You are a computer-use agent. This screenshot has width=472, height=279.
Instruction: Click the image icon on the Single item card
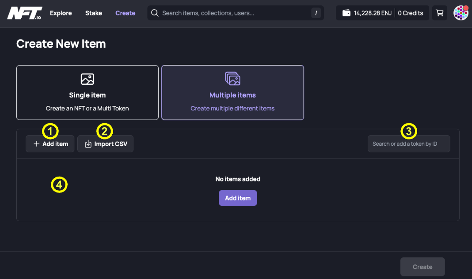coord(87,79)
